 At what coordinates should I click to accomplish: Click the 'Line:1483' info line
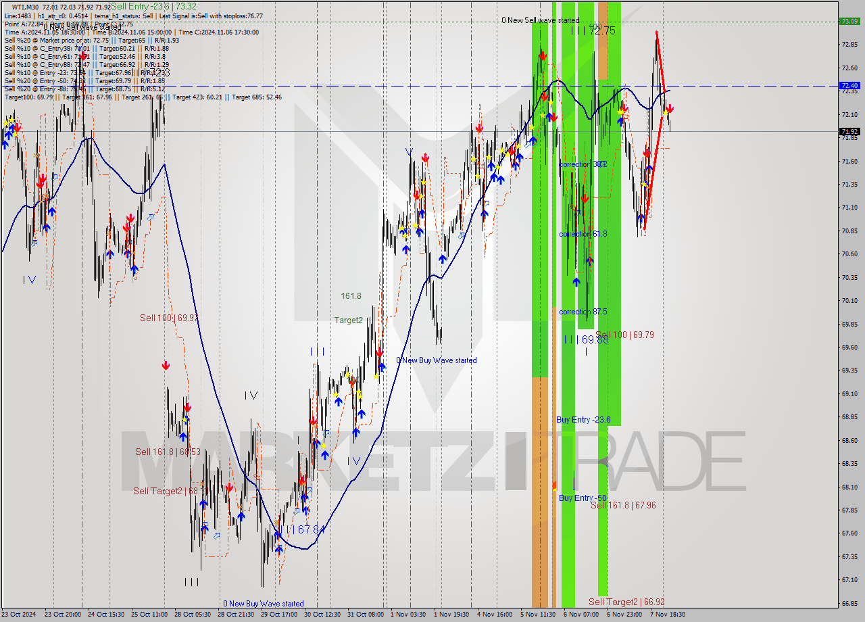tap(134, 16)
